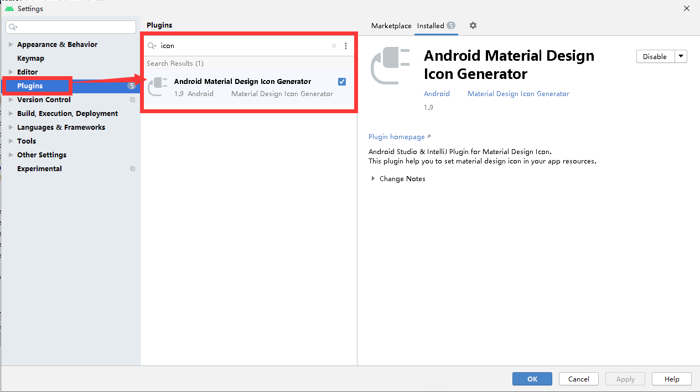Switch to the Marketplace tab

click(391, 26)
